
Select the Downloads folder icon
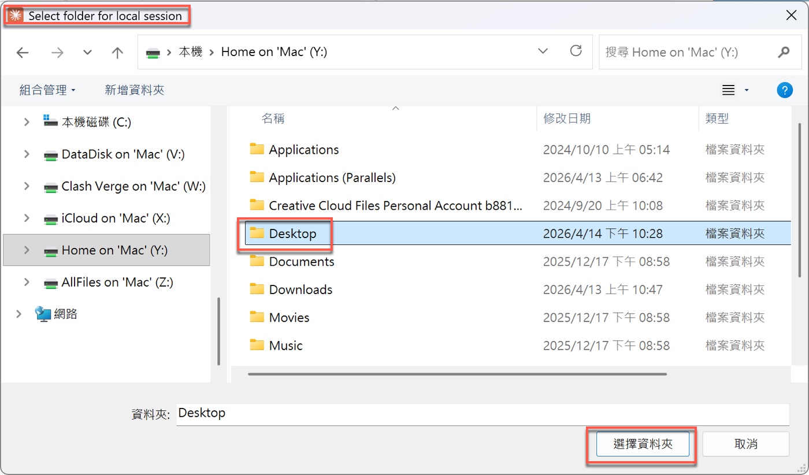pyautogui.click(x=257, y=290)
